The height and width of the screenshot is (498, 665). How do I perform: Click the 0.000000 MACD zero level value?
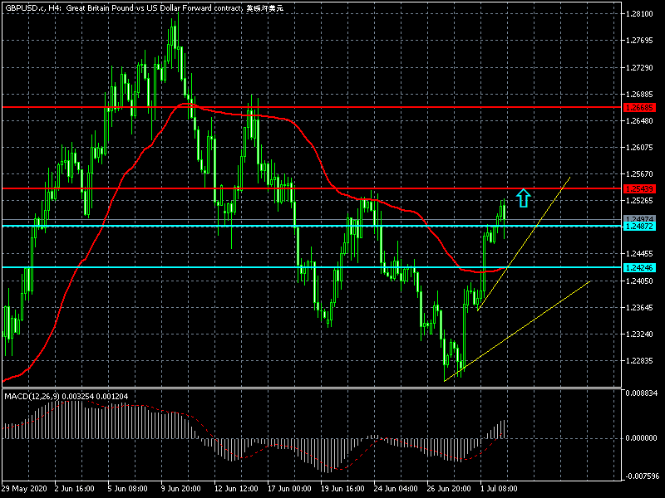pos(641,438)
